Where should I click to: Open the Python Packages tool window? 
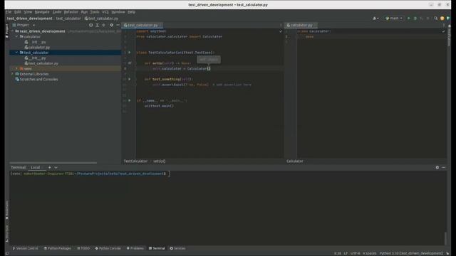click(x=57, y=248)
